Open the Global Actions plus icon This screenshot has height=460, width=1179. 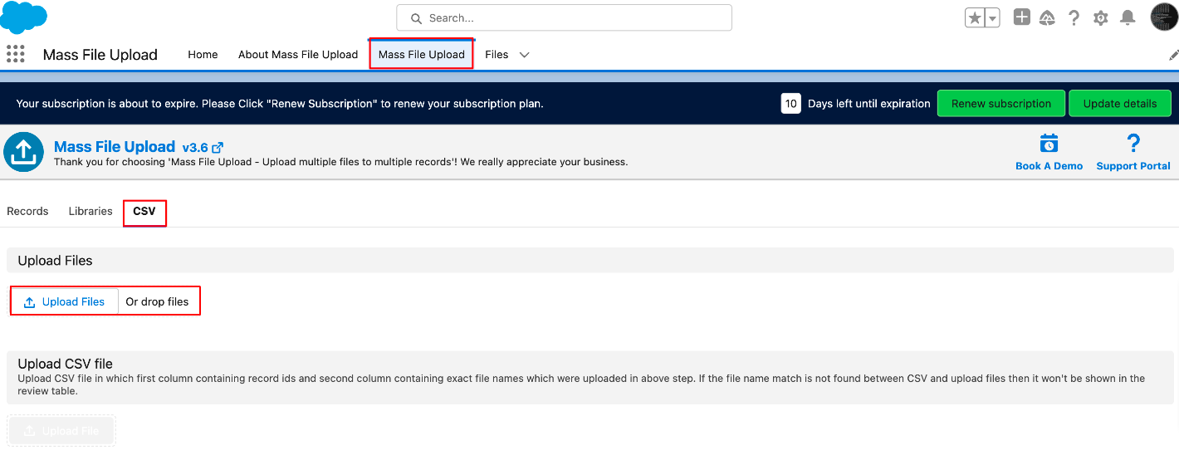1022,17
